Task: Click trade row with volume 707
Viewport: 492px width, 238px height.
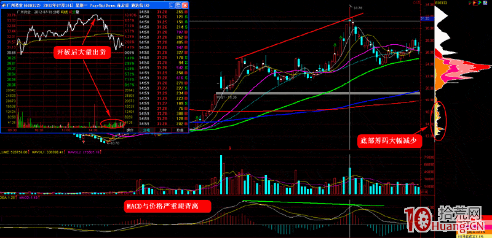Action: (164, 33)
